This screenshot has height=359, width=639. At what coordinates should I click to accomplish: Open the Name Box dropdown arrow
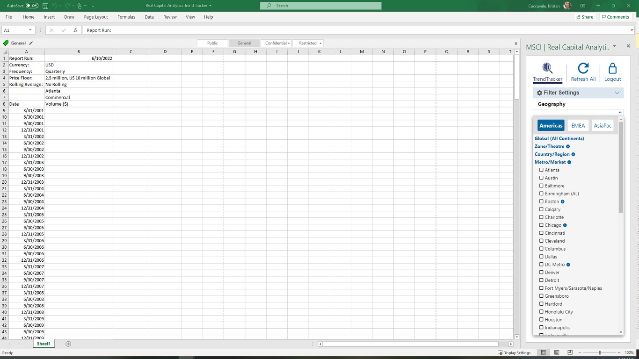tap(30, 30)
